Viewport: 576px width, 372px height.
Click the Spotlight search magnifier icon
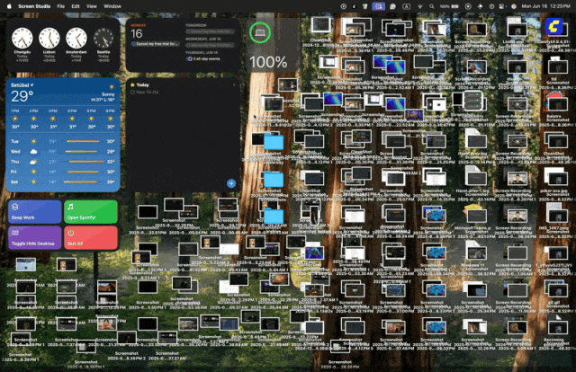(432, 6)
